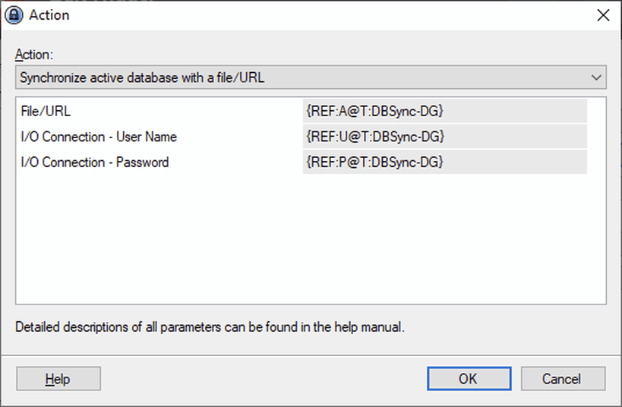Select the File/URL parameter label

(x=46, y=112)
